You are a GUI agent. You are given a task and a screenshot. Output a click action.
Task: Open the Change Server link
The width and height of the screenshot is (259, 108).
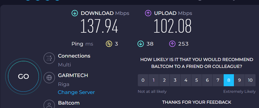click(76, 92)
